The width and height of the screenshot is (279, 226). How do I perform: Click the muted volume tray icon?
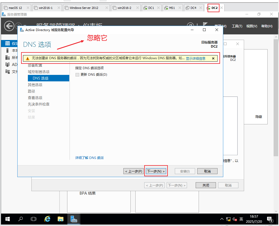tap(235, 219)
